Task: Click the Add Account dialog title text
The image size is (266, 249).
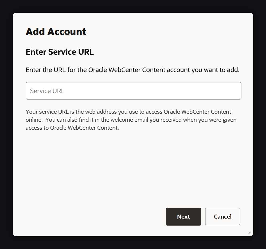Action: point(56,31)
